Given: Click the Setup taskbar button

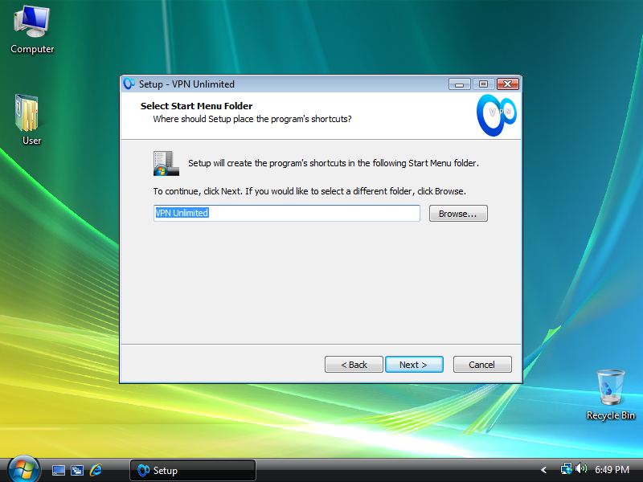Looking at the screenshot, I should point(193,470).
